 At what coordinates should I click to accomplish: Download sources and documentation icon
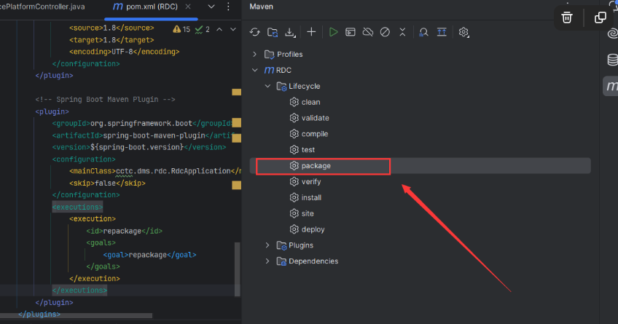click(x=290, y=32)
